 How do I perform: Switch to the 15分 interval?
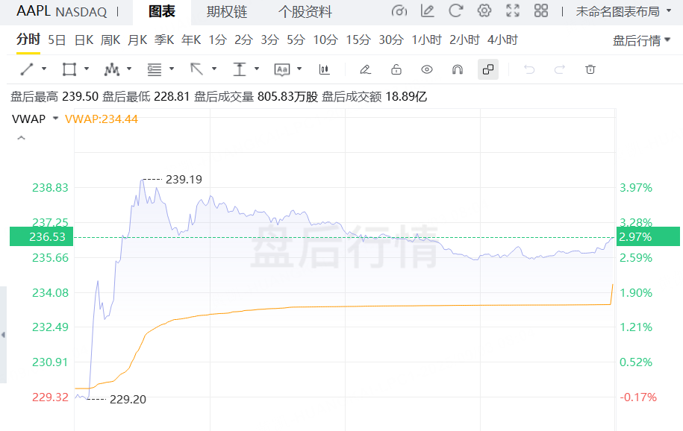coord(358,40)
